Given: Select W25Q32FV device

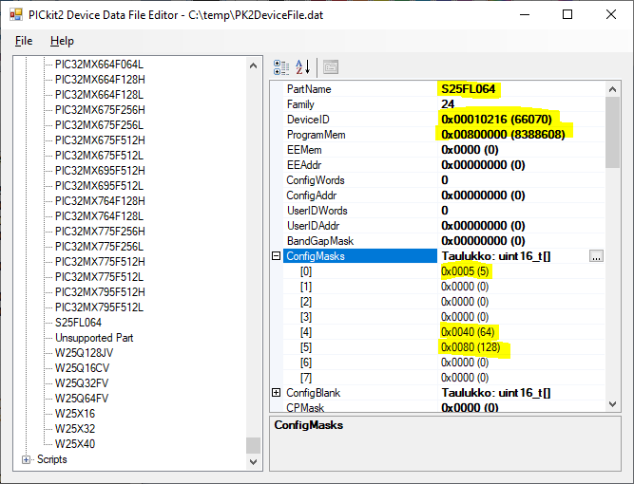Looking at the screenshot, I should (x=82, y=383).
